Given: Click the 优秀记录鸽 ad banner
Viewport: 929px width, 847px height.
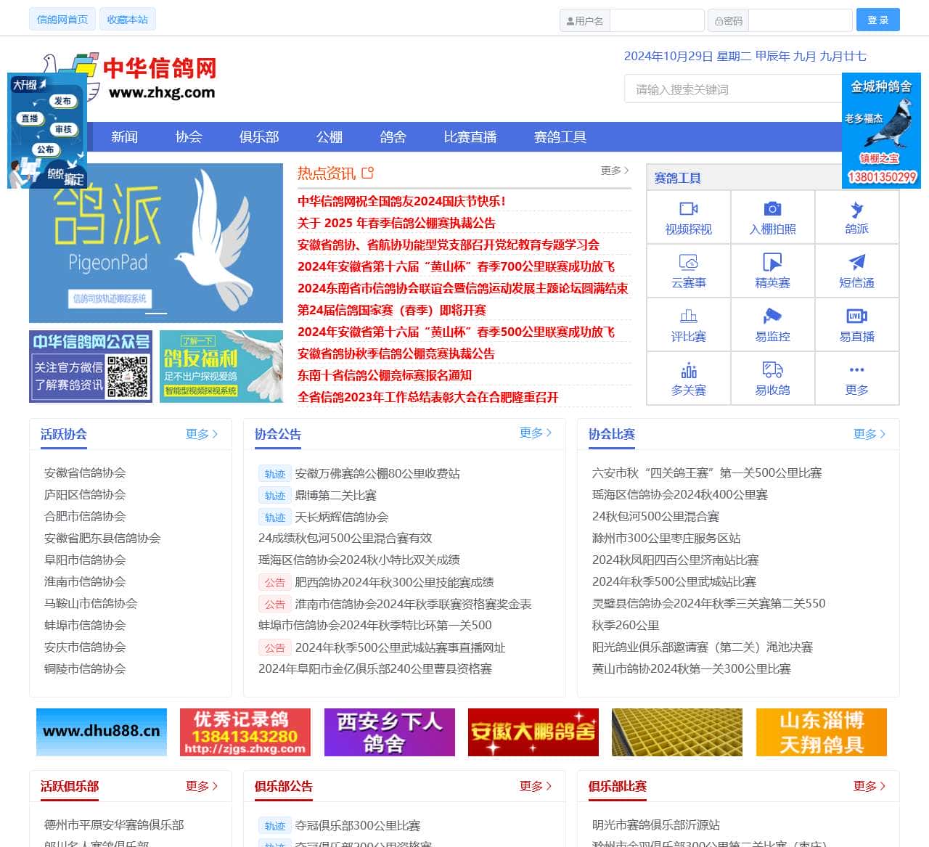Looking at the screenshot, I should click(x=245, y=732).
